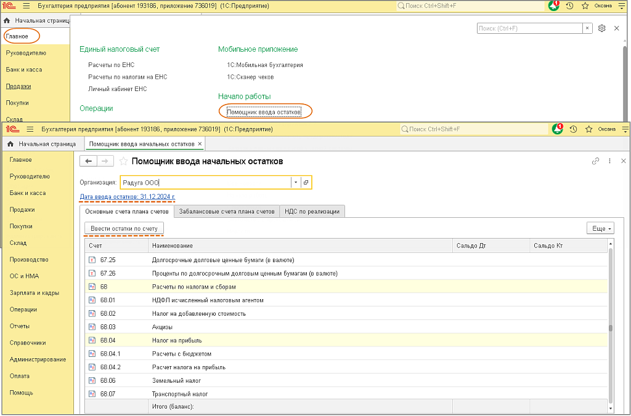Open the three-dot more actions menu

pyautogui.click(x=609, y=161)
